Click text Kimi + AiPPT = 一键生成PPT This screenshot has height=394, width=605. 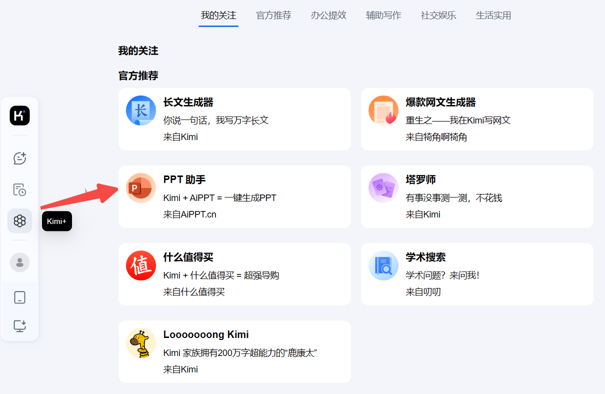click(220, 198)
